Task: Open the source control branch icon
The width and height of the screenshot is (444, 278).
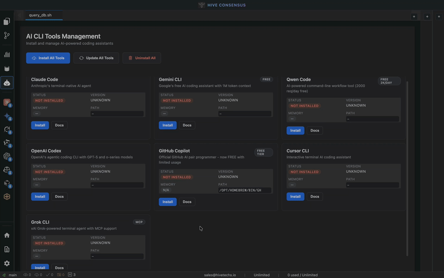Action: click(7, 36)
